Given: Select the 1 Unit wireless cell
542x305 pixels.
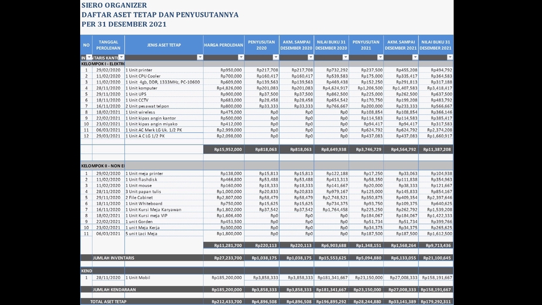Looking at the screenshot, I should (x=164, y=112).
